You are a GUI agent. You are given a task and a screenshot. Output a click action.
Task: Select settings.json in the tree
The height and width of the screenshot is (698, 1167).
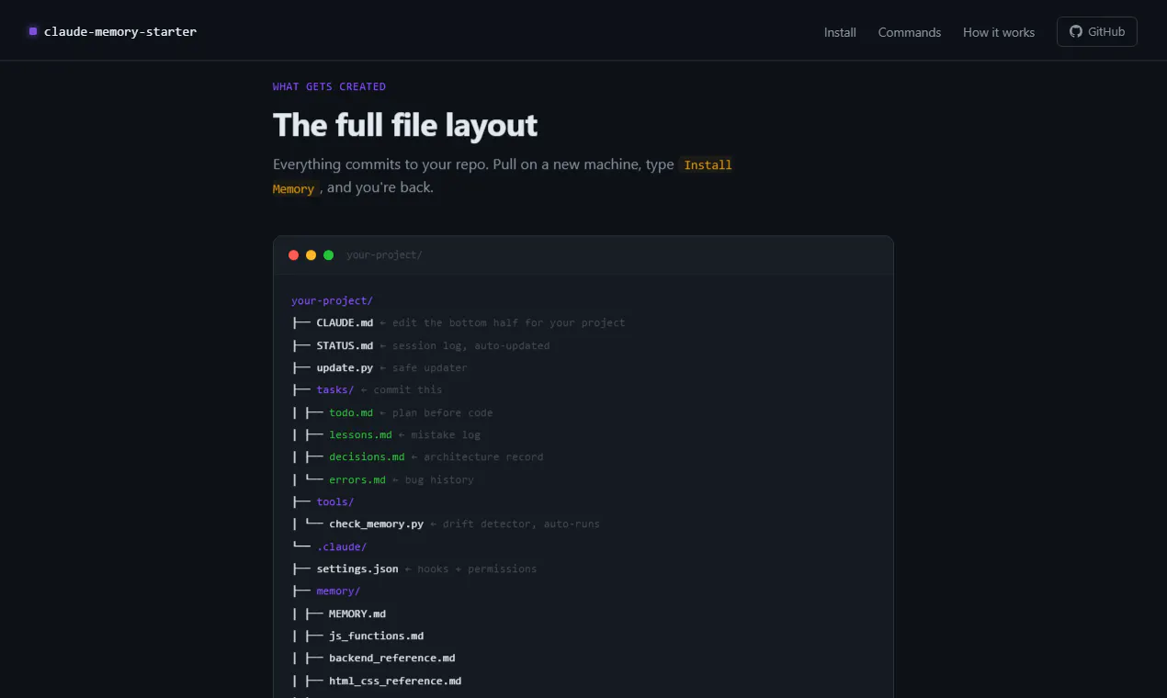tap(357, 569)
